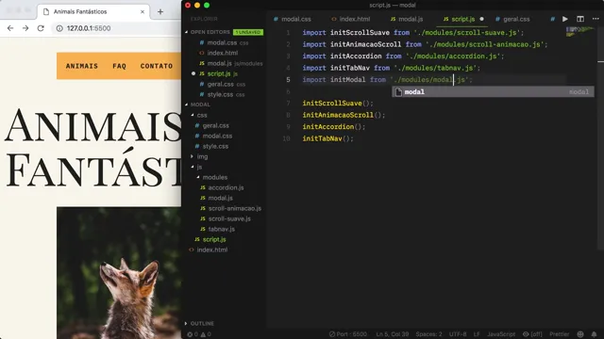This screenshot has height=339, width=604.
Task: Open the FAQ navigation link
Action: point(120,66)
